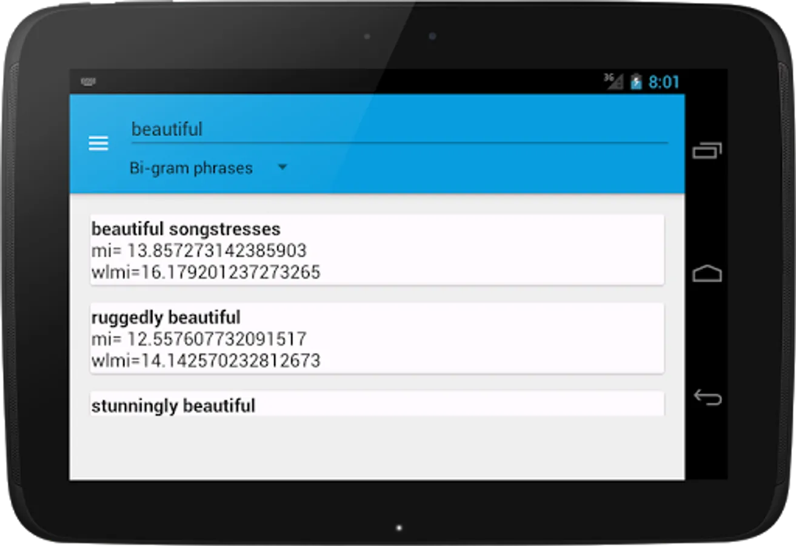Tap the Android recent apps button
Screen dimensions: 796x546
[707, 150]
